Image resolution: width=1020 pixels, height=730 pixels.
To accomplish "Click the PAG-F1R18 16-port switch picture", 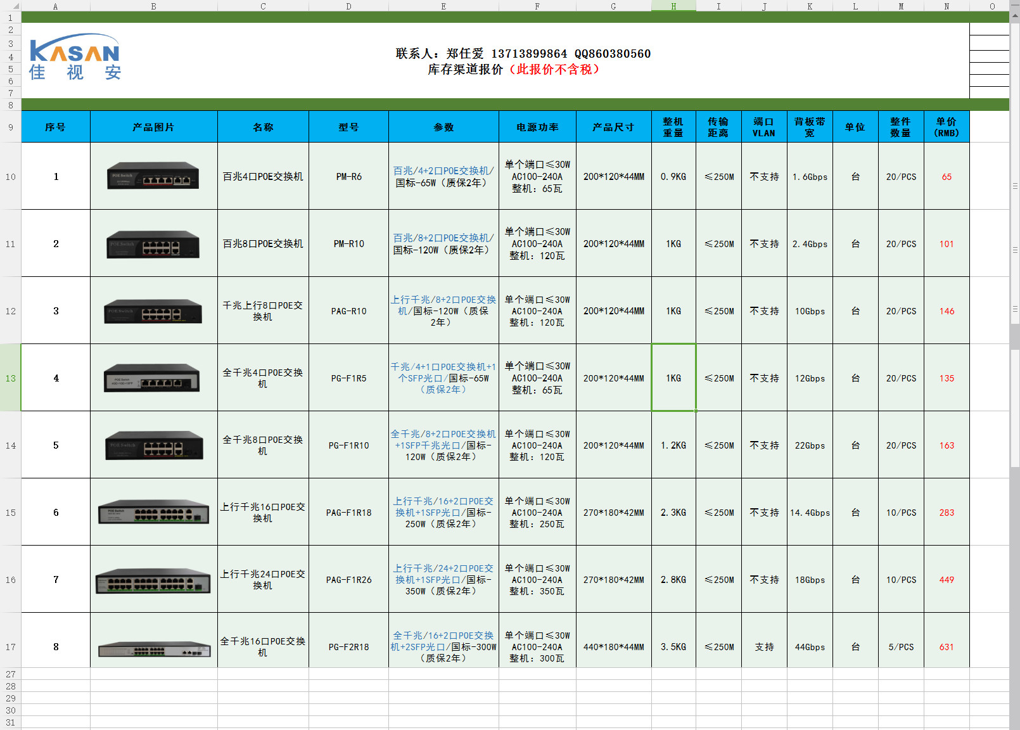I will pyautogui.click(x=153, y=512).
